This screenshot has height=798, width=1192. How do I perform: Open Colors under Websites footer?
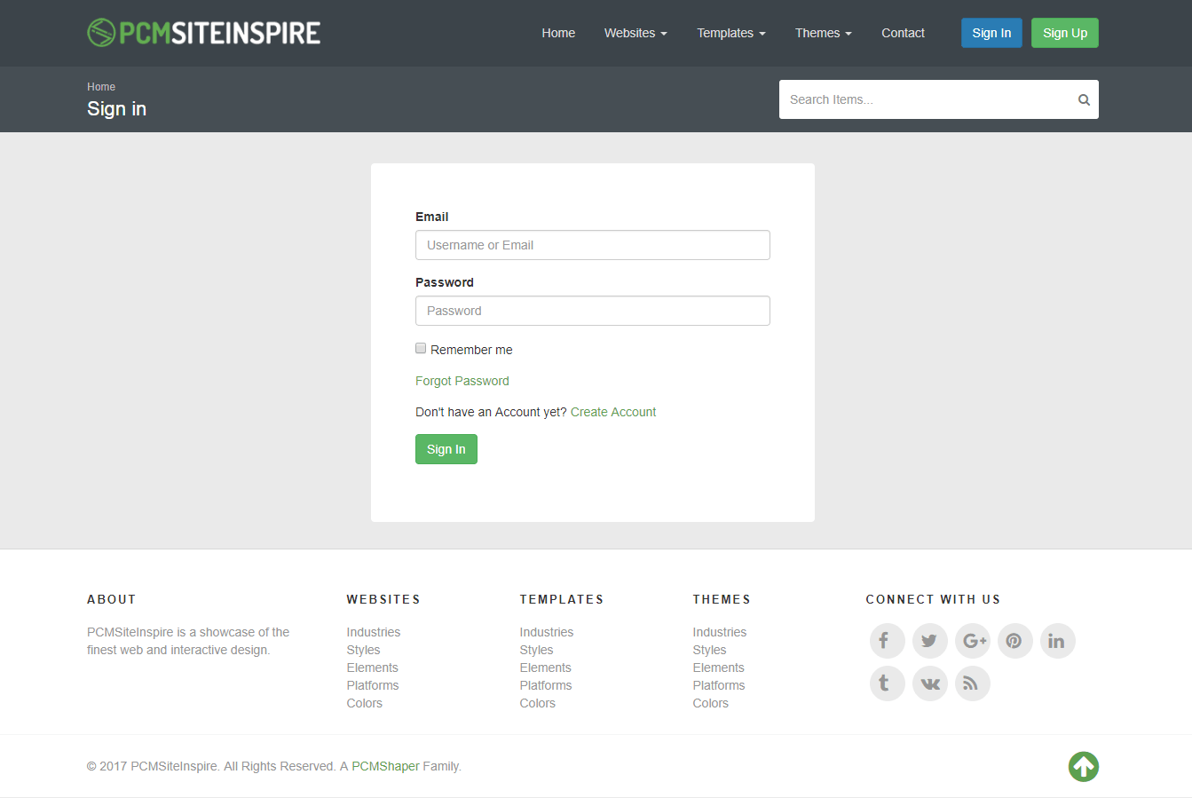point(365,703)
